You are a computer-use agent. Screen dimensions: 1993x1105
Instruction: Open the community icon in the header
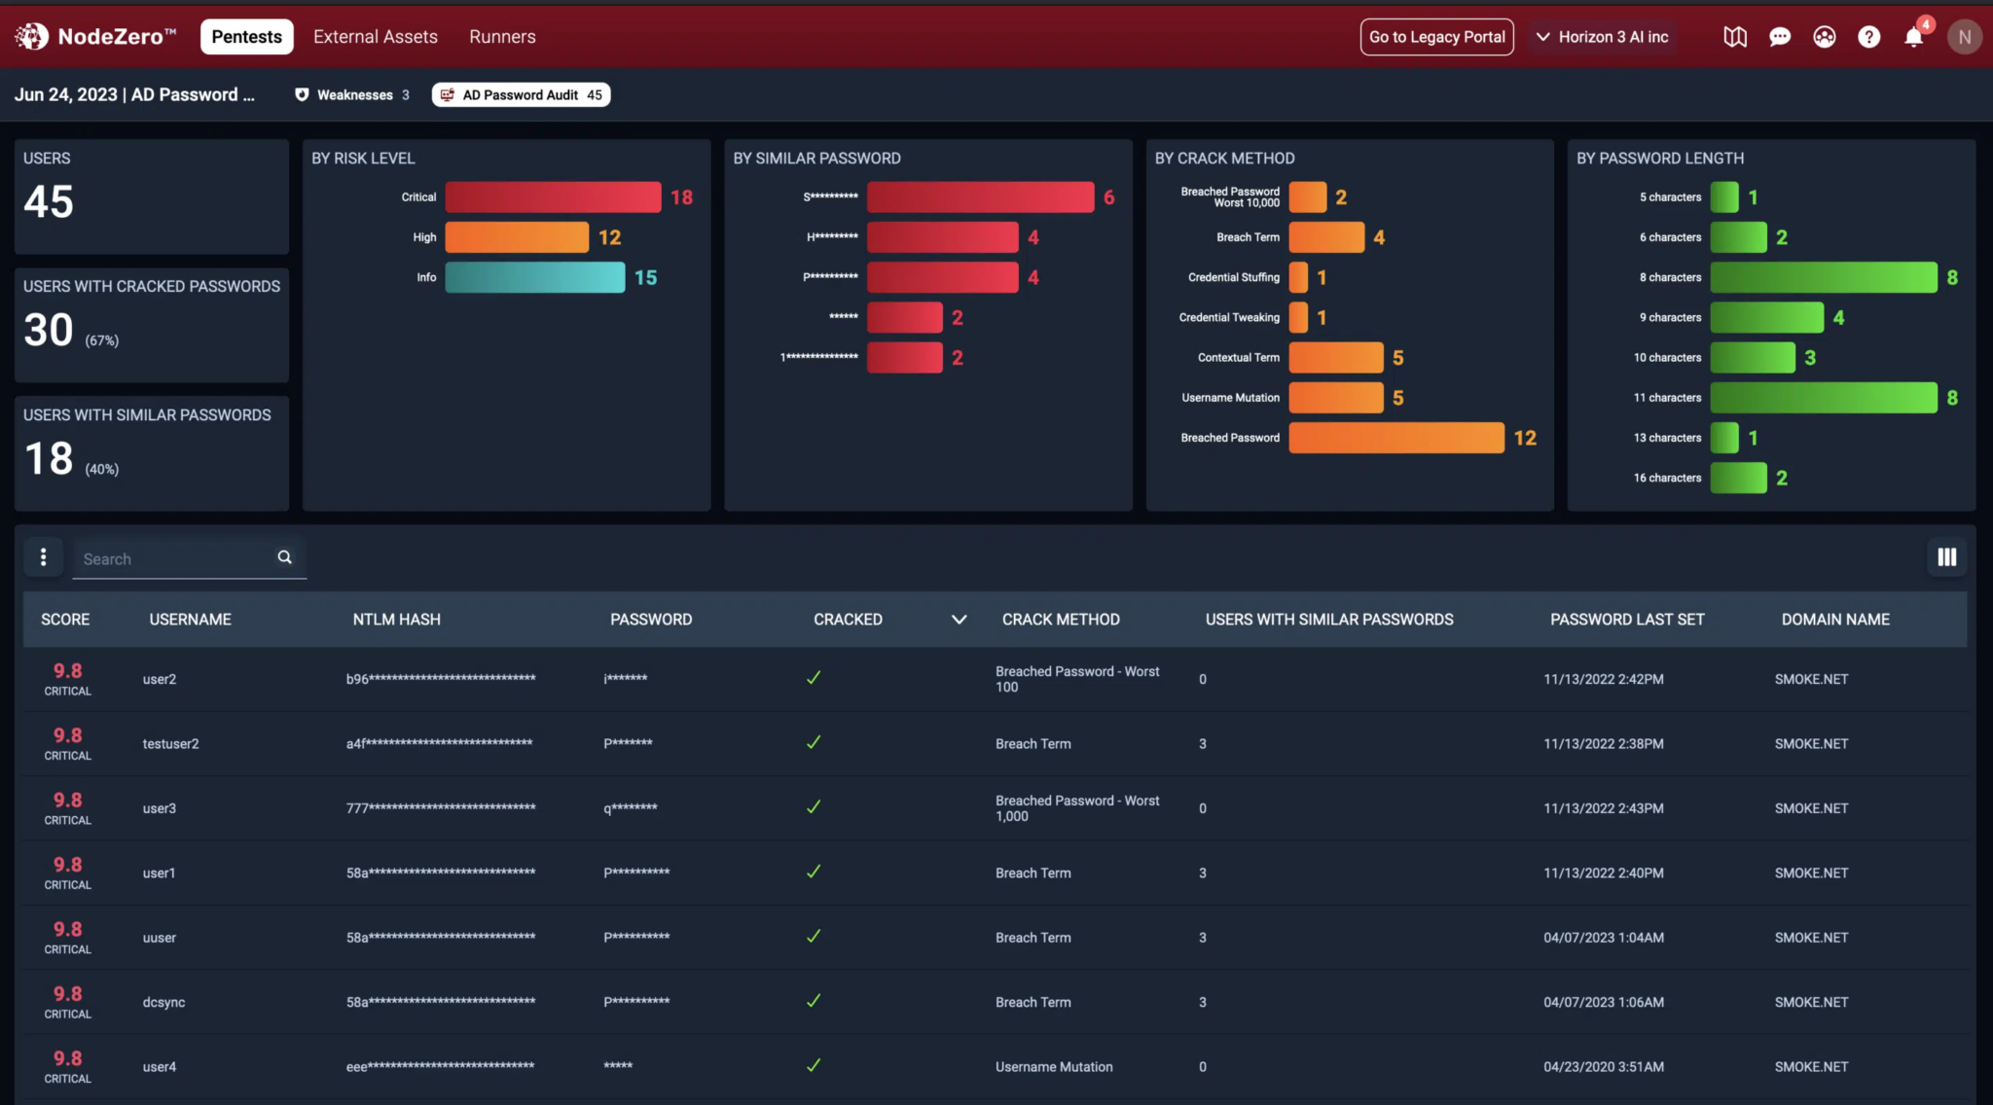(1824, 37)
